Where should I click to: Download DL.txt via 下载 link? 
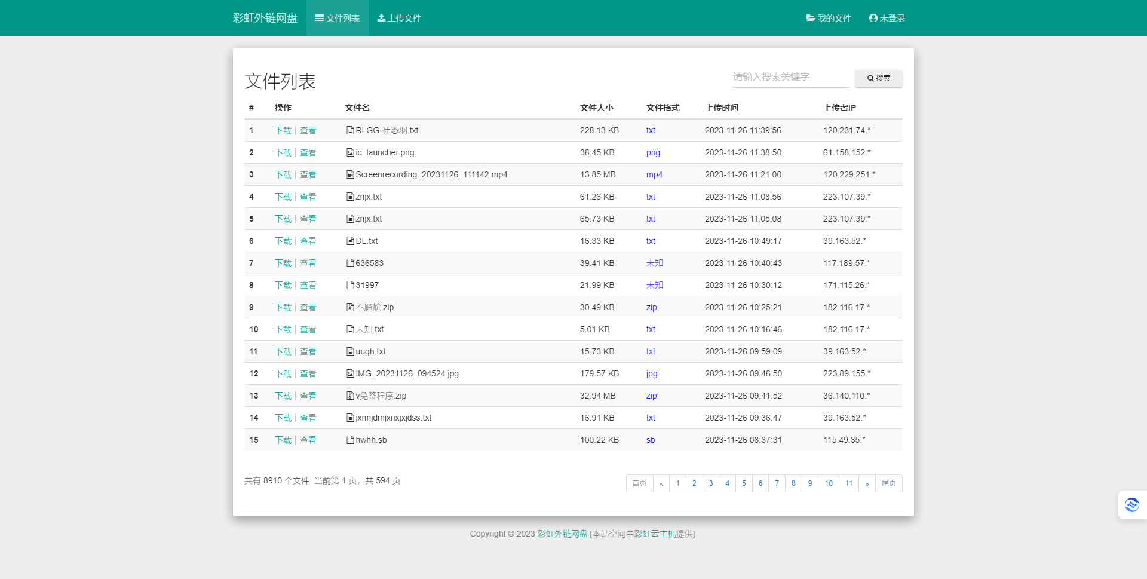283,241
